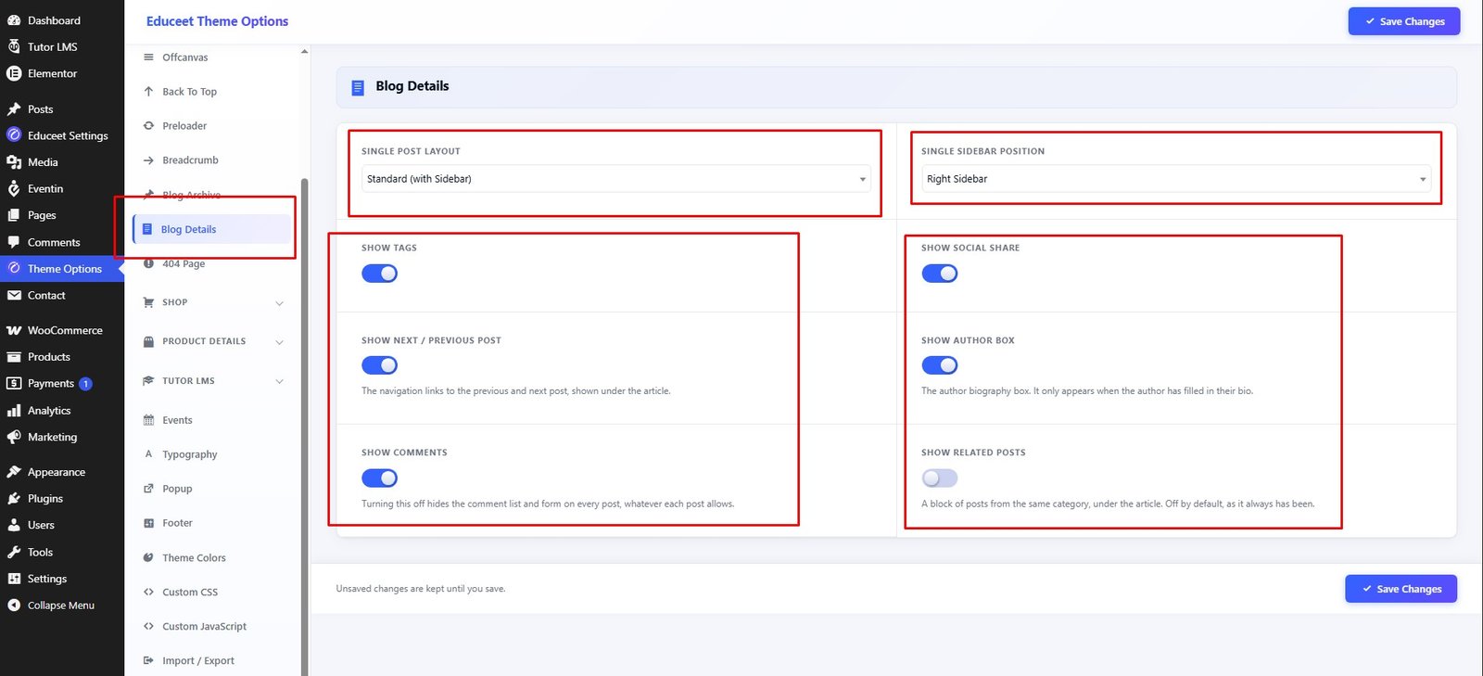Disable Show Next / Previous Post toggle
The height and width of the screenshot is (676, 1483).
pos(379,365)
